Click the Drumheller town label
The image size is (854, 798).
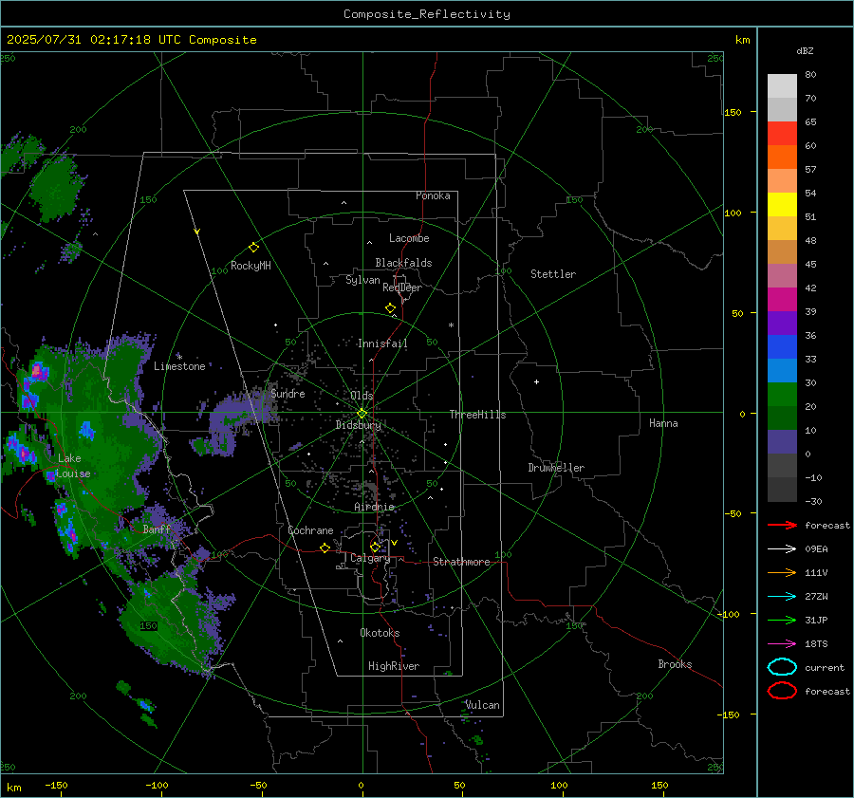coord(556,468)
